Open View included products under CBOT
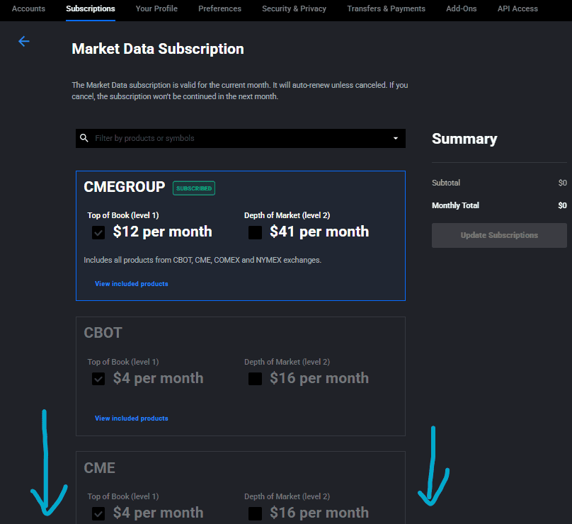Viewport: 572px width, 524px height. [x=132, y=418]
